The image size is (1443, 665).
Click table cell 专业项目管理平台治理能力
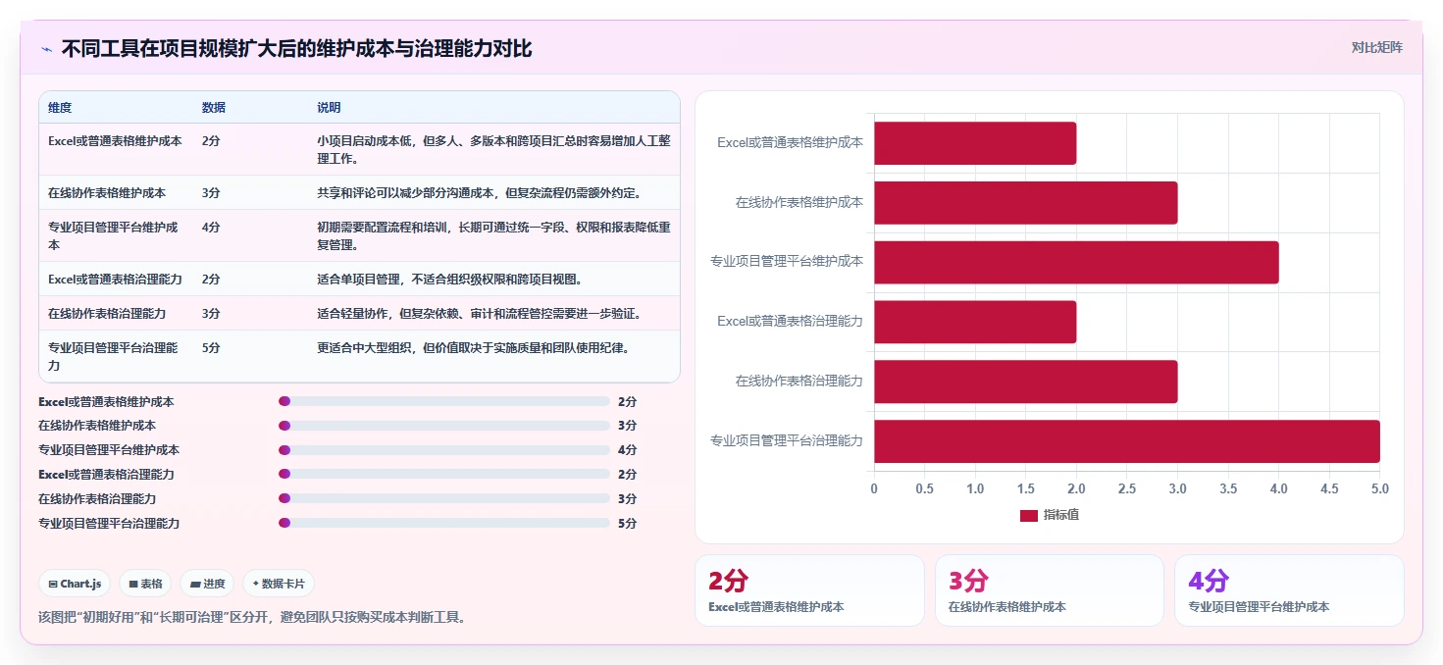coord(114,356)
